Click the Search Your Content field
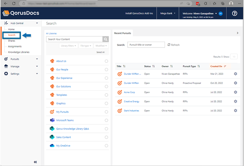244x166 pixels. pyautogui.click(x=75, y=39)
